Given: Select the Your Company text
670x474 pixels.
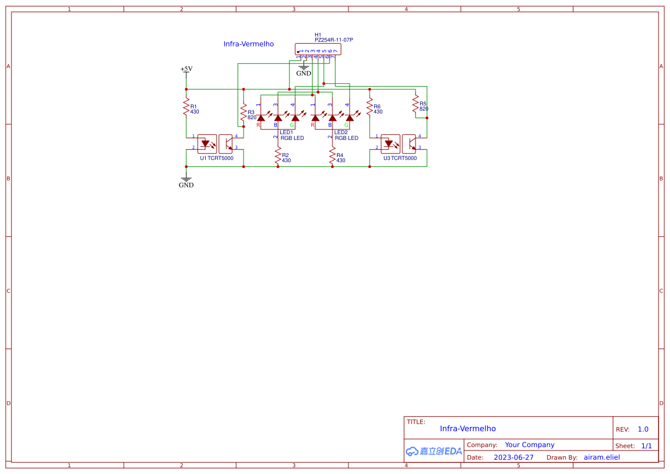Looking at the screenshot, I should (x=530, y=444).
